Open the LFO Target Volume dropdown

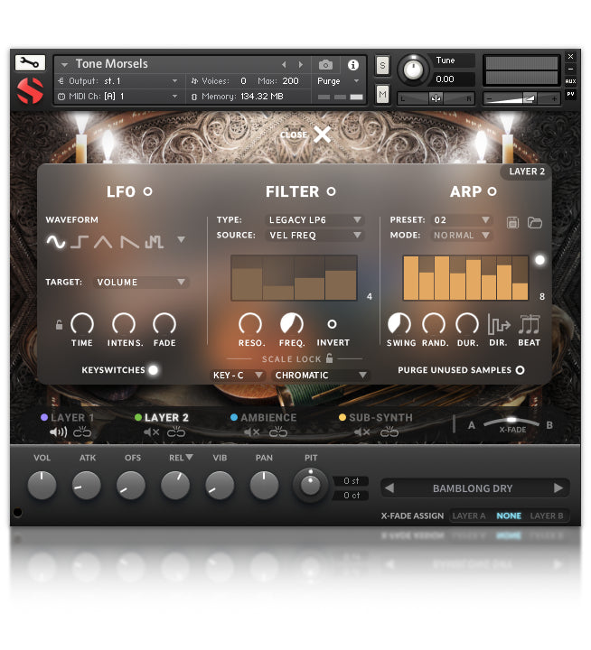click(x=141, y=282)
